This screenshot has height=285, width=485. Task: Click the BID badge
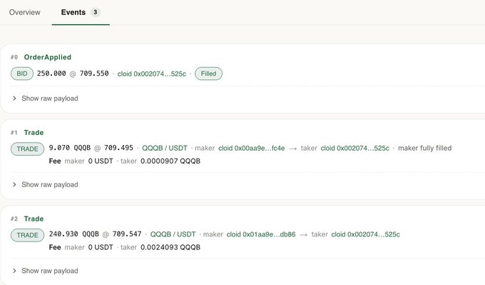tap(22, 74)
